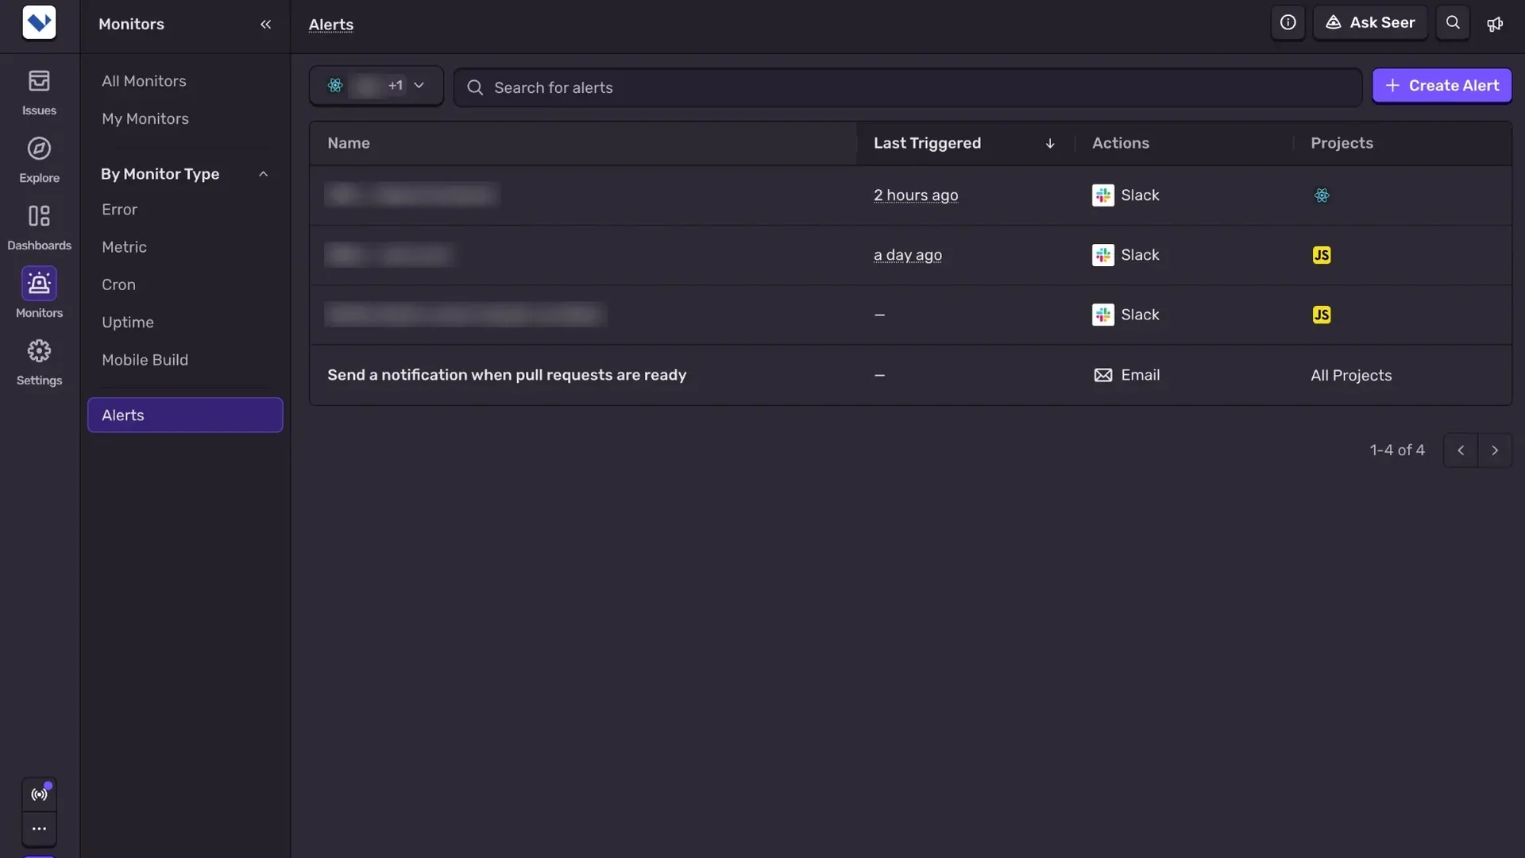The image size is (1525, 858).
Task: Open the three-dot more menu
Action: click(x=39, y=829)
